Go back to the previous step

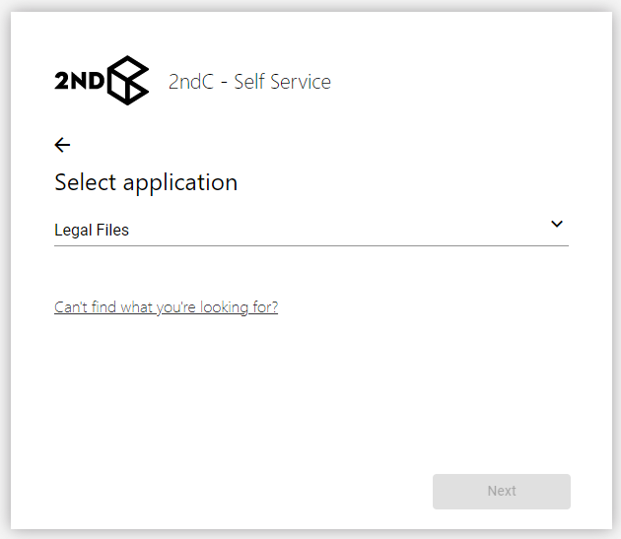point(62,145)
